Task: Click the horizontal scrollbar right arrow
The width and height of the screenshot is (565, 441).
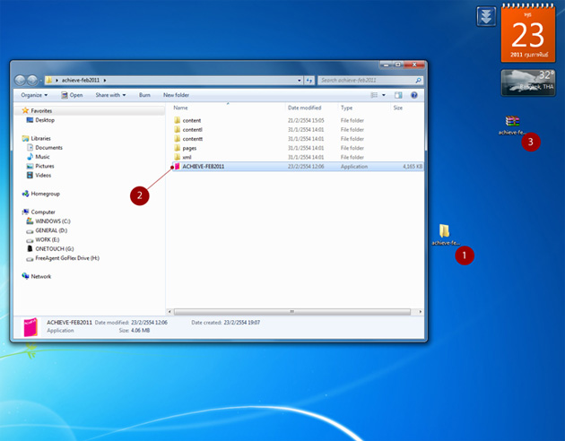Action: 420,312
